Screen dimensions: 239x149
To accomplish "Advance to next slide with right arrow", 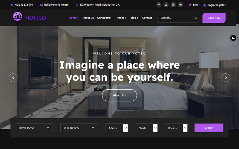I will [226, 78].
